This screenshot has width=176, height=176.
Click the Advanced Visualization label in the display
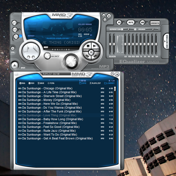[x=57, y=38]
